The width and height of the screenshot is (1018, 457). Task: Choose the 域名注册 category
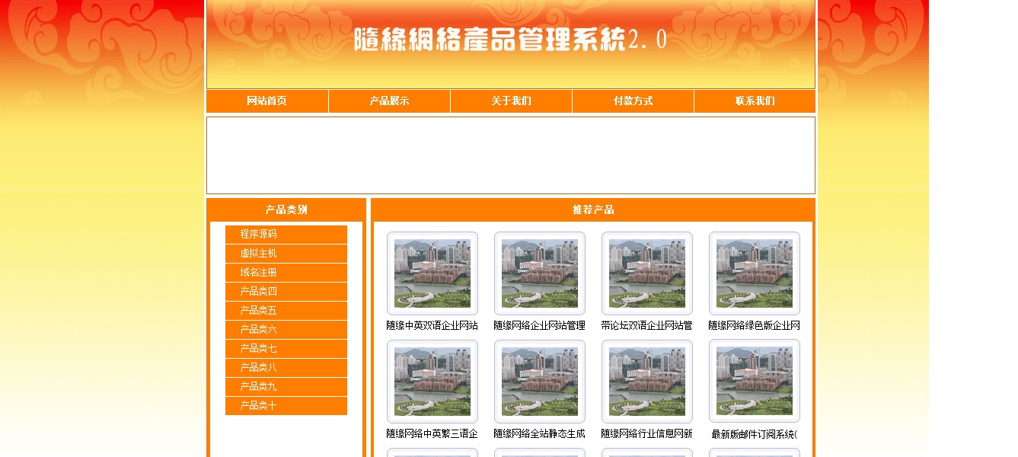pos(286,273)
